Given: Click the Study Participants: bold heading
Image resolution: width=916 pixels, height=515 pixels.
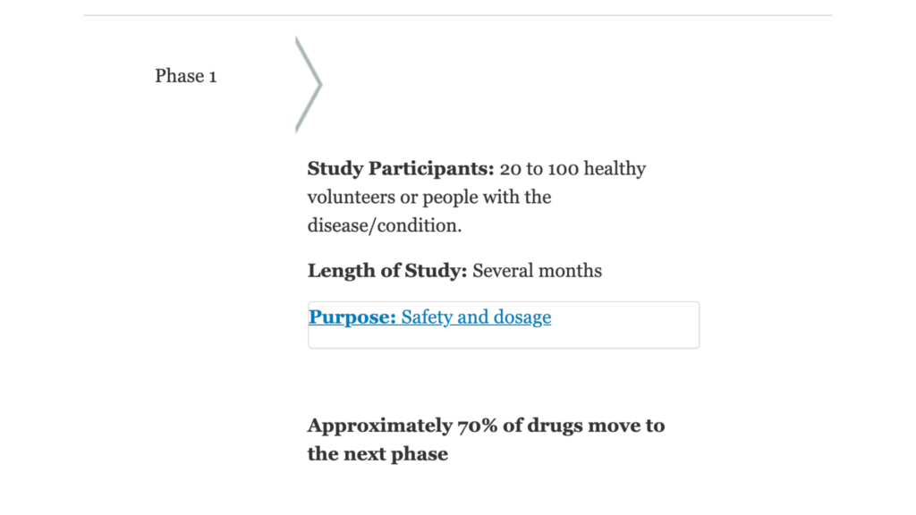Looking at the screenshot, I should pyautogui.click(x=401, y=169).
